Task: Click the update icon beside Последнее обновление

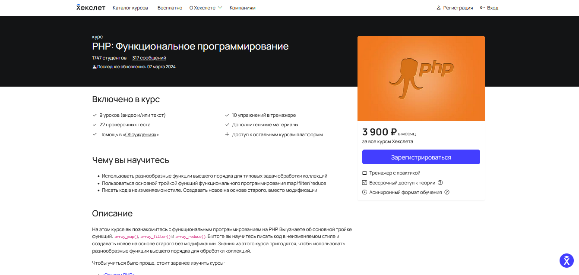Action: (94, 67)
